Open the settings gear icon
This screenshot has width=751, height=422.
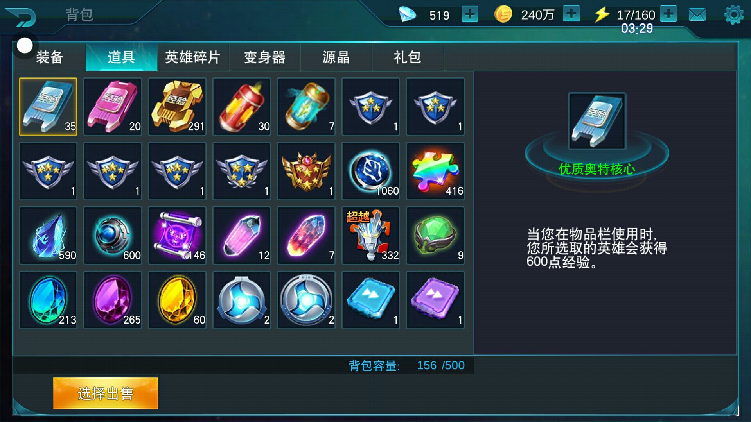[x=733, y=15]
